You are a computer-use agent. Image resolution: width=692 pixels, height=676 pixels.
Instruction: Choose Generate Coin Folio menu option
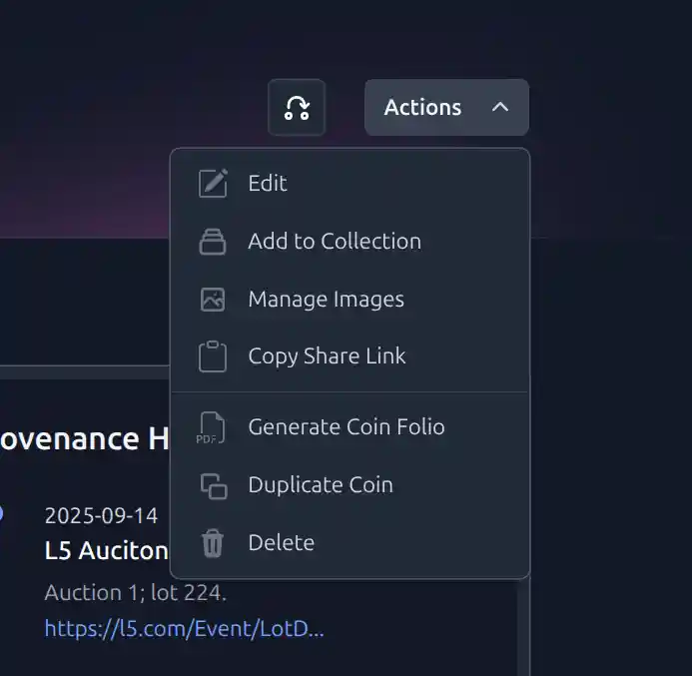click(x=346, y=427)
